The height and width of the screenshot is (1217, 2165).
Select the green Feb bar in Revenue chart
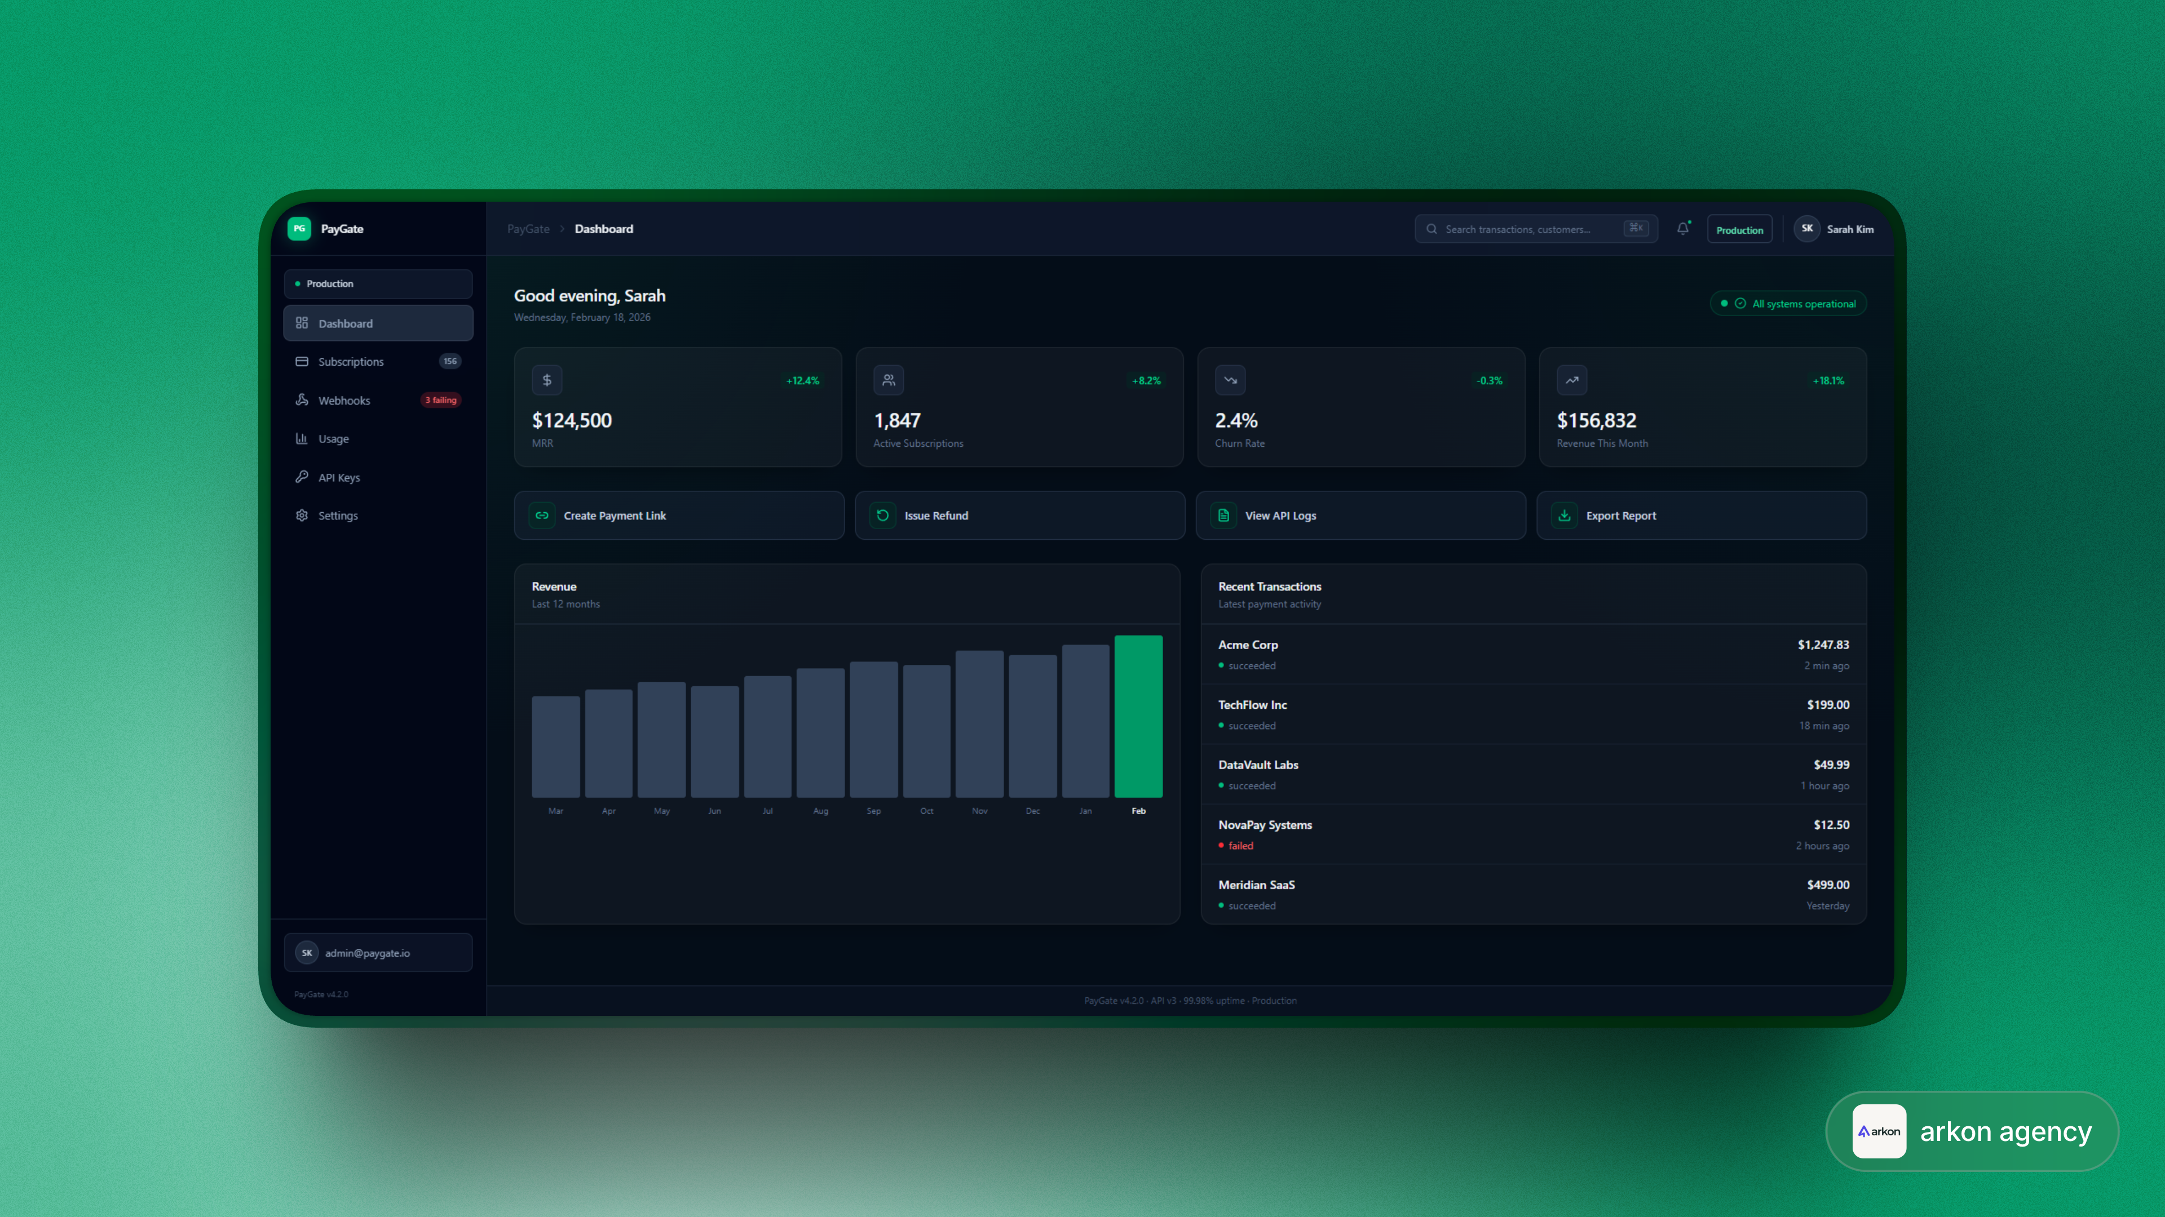tap(1138, 717)
